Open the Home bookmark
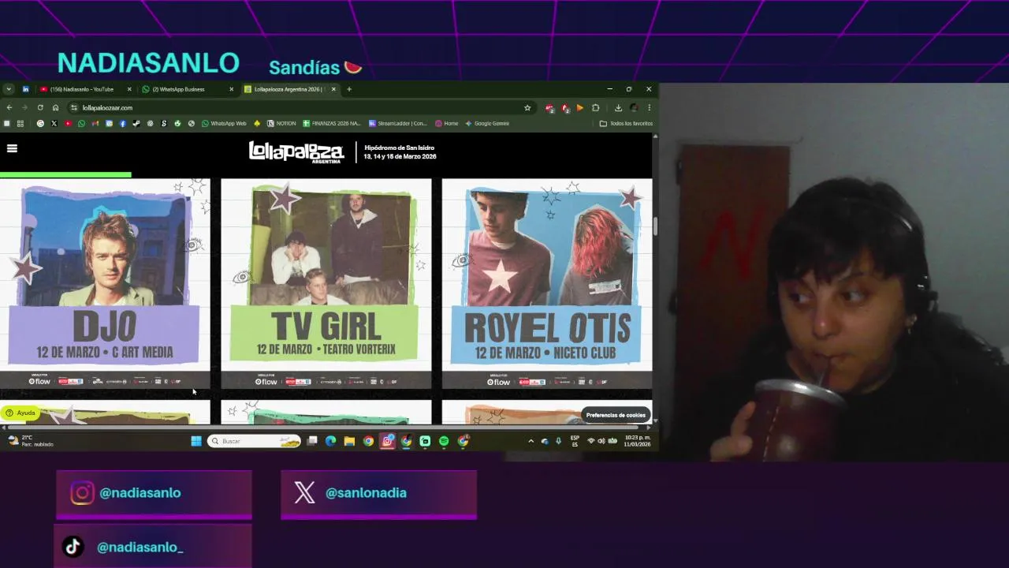Screen dimensions: 1009x568 tap(447, 123)
